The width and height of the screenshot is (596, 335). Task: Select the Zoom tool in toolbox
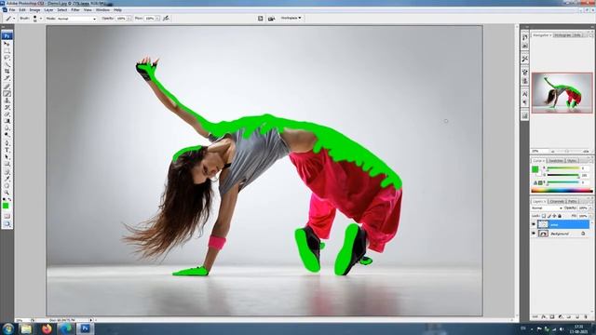tap(7, 193)
